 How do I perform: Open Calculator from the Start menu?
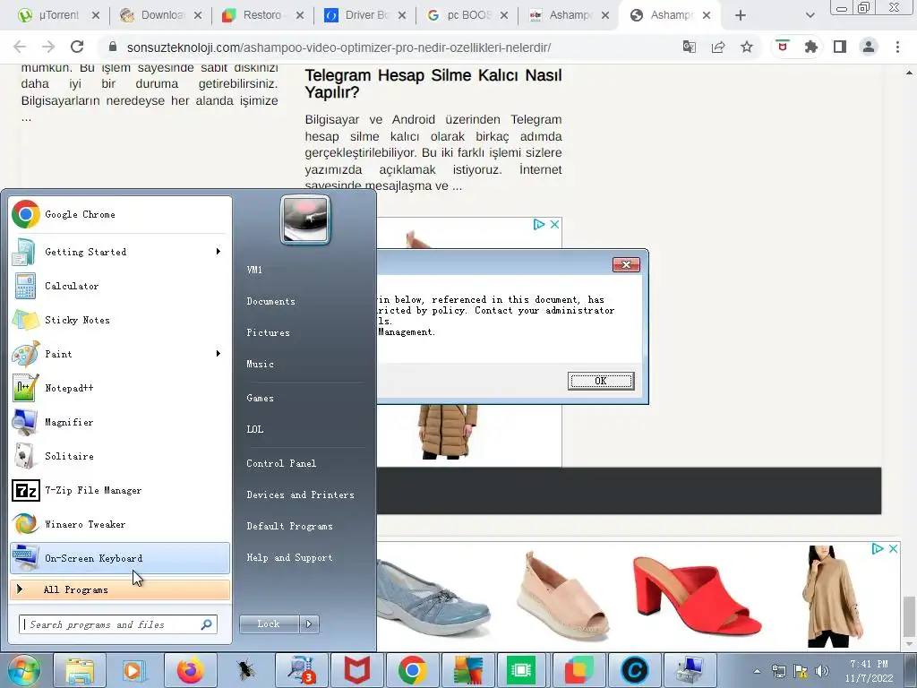120,286
